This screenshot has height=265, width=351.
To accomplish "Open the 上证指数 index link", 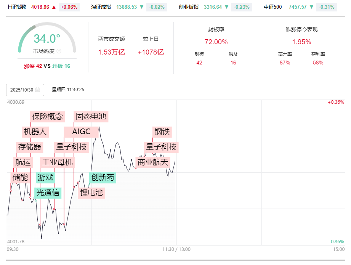I will [x=16, y=7].
